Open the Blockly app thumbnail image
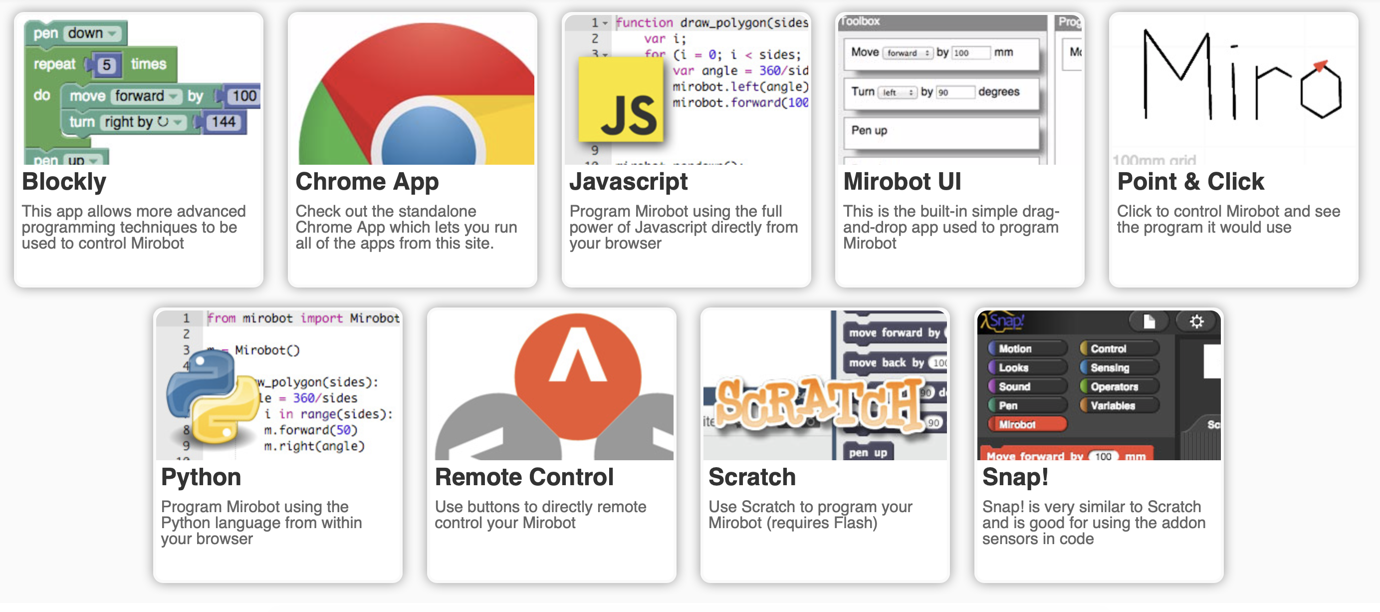This screenshot has height=612, width=1380. [x=142, y=90]
